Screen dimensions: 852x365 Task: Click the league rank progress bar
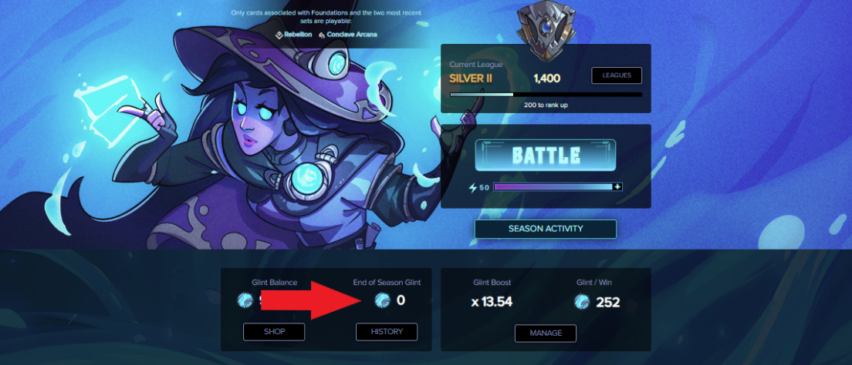pyautogui.click(x=546, y=95)
